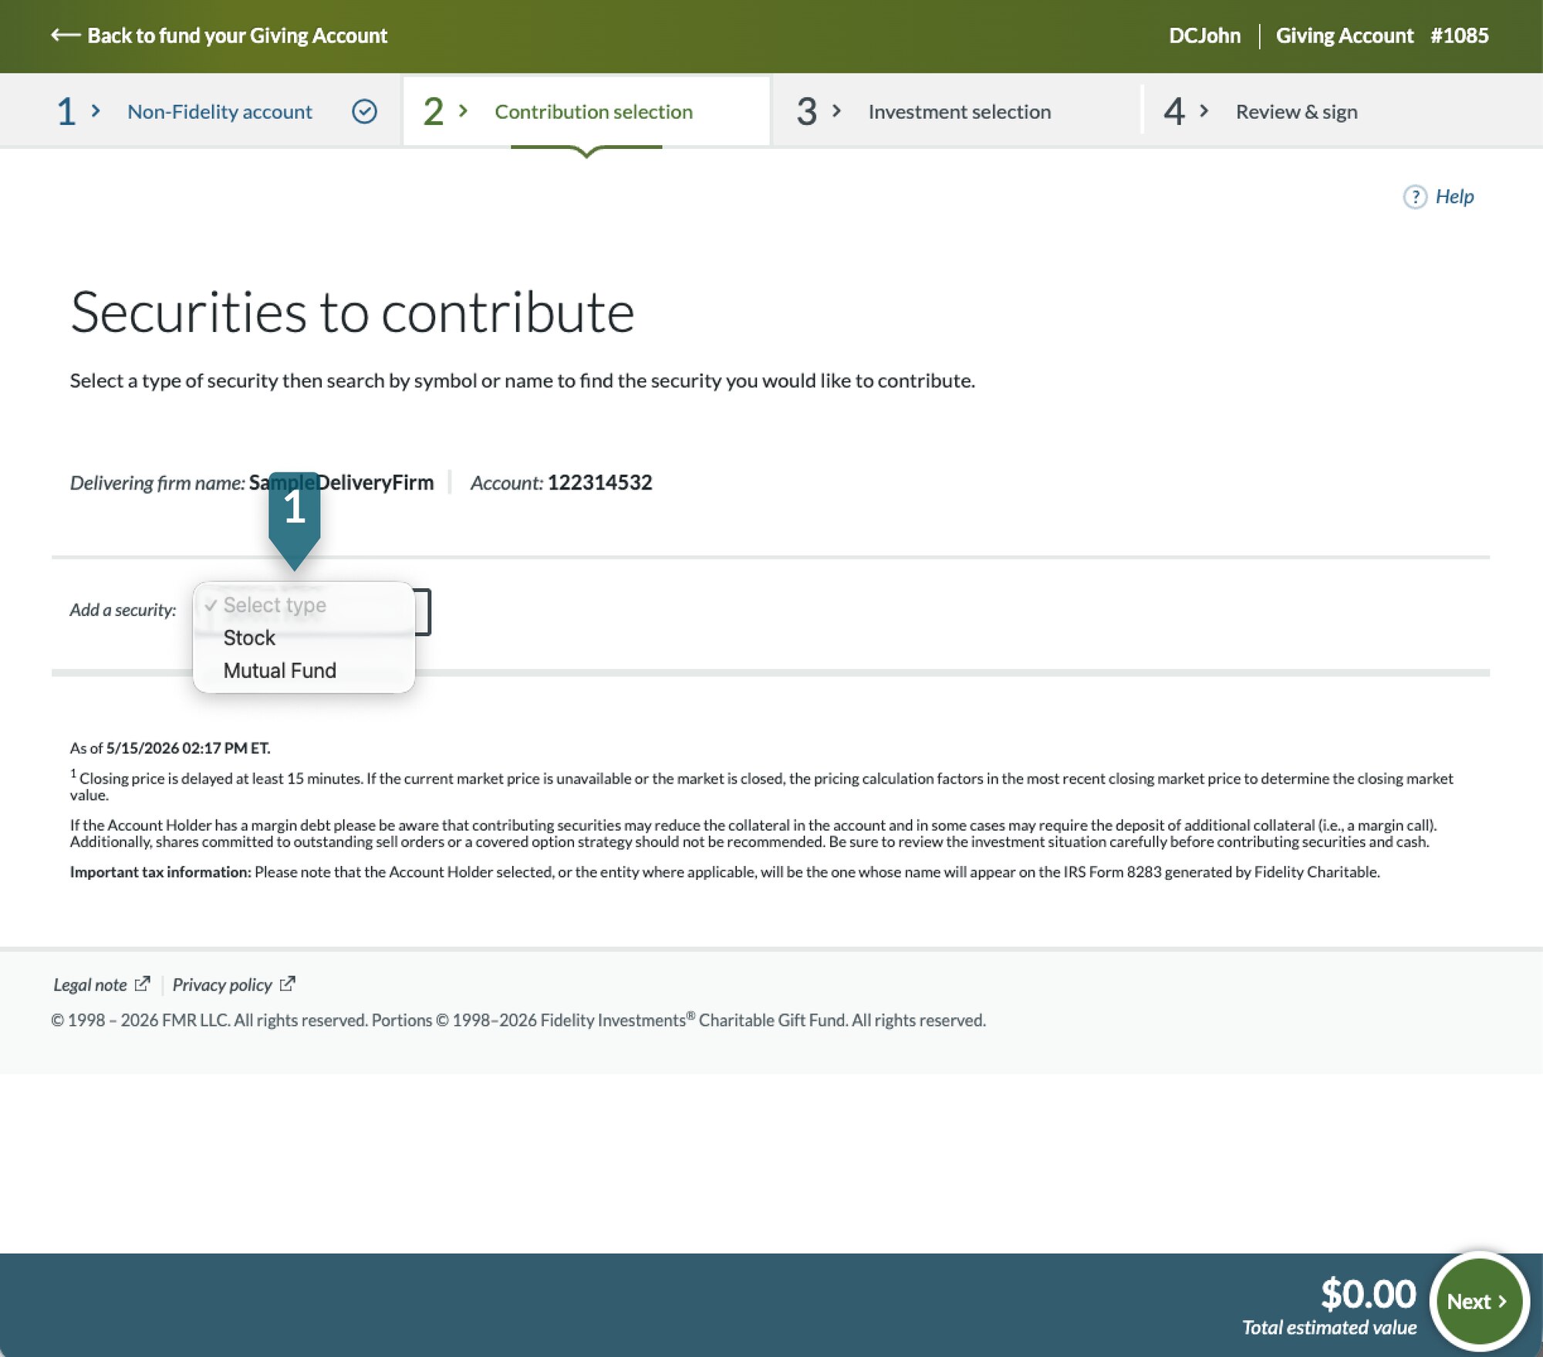The height and width of the screenshot is (1357, 1543).
Task: Open the Investment selection step
Action: tap(959, 112)
